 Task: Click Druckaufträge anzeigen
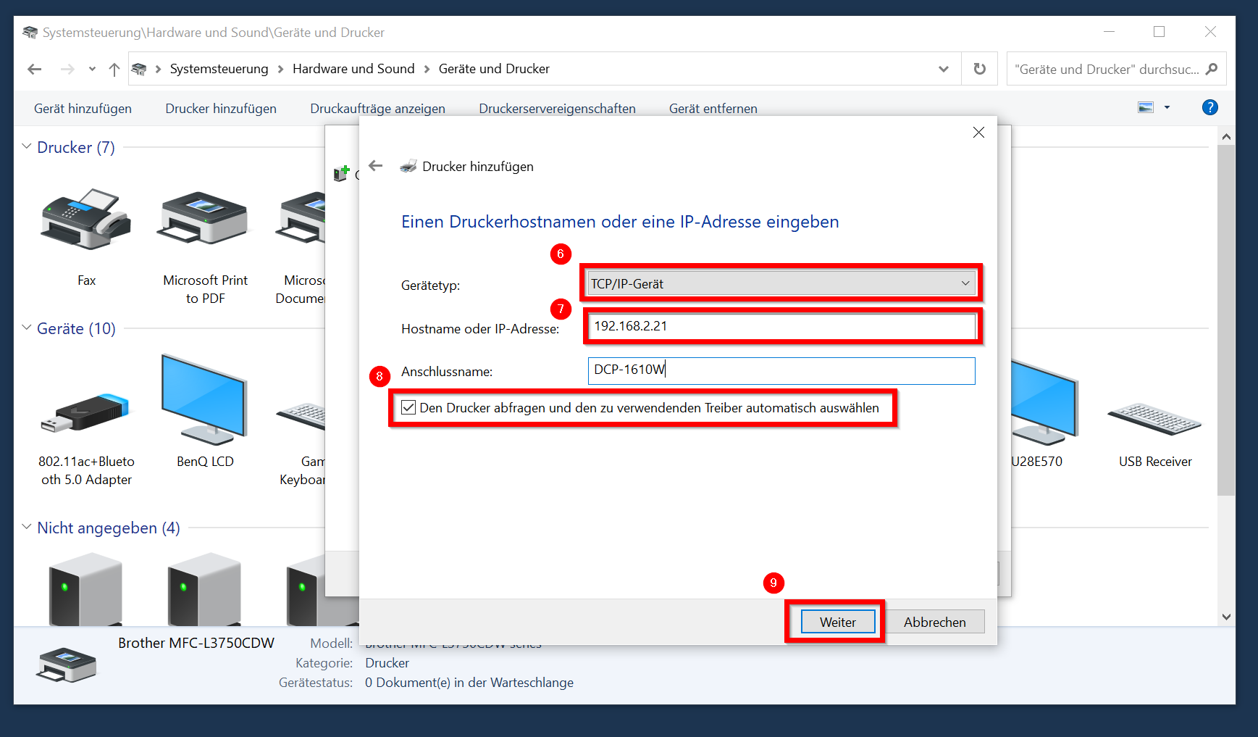[x=377, y=108]
